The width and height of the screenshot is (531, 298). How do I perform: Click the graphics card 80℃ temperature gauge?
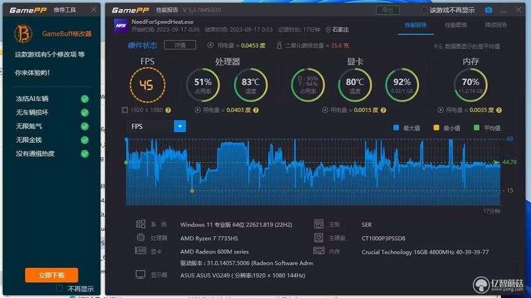point(354,85)
